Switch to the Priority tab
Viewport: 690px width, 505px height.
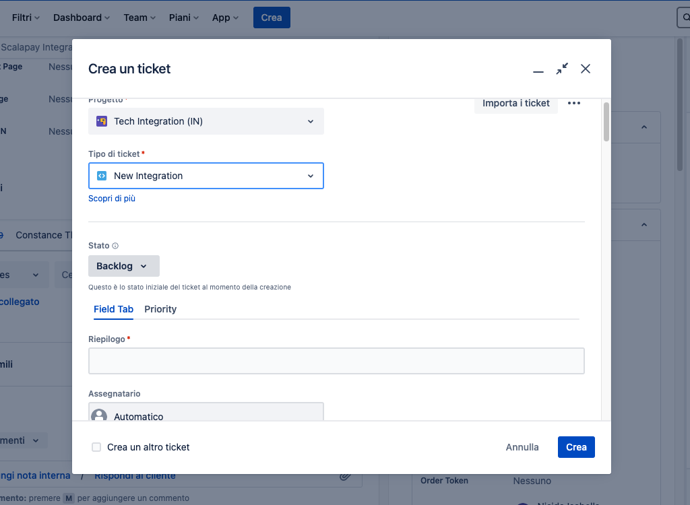click(160, 309)
